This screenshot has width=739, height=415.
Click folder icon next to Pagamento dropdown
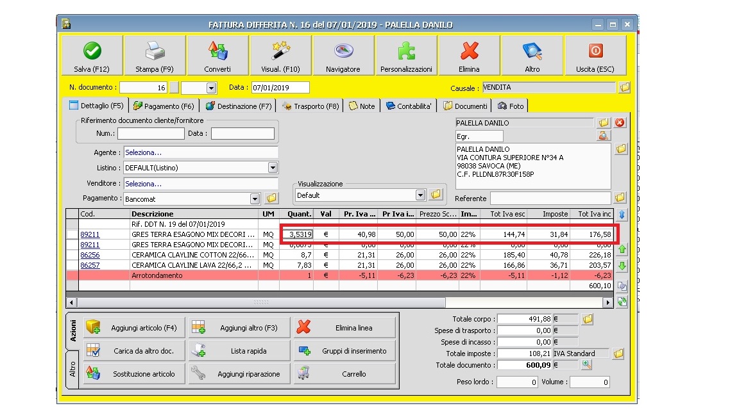(x=271, y=198)
